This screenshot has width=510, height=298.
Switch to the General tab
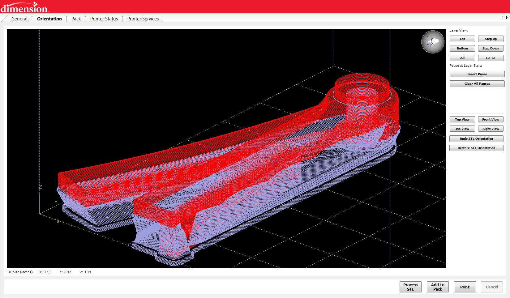(x=19, y=19)
